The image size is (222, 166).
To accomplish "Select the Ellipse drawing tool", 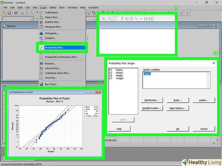I will click(x=131, y=19).
